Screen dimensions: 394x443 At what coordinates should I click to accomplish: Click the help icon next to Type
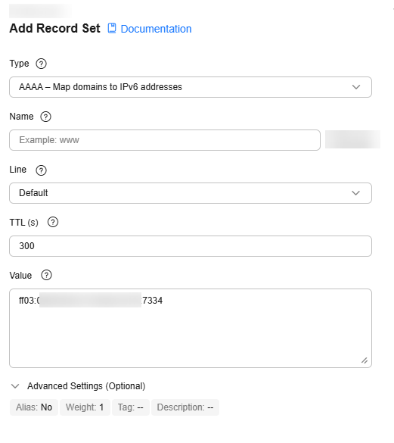pyautogui.click(x=41, y=64)
